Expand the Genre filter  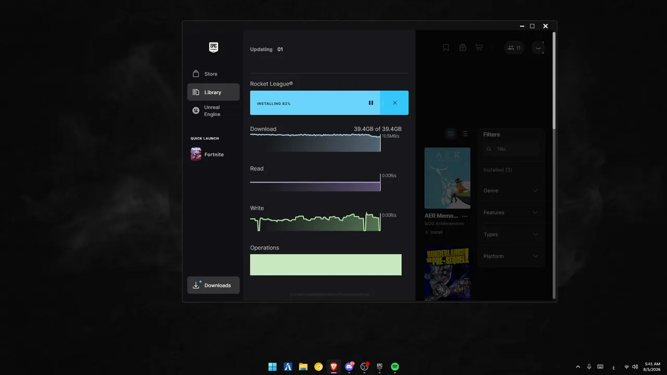511,191
